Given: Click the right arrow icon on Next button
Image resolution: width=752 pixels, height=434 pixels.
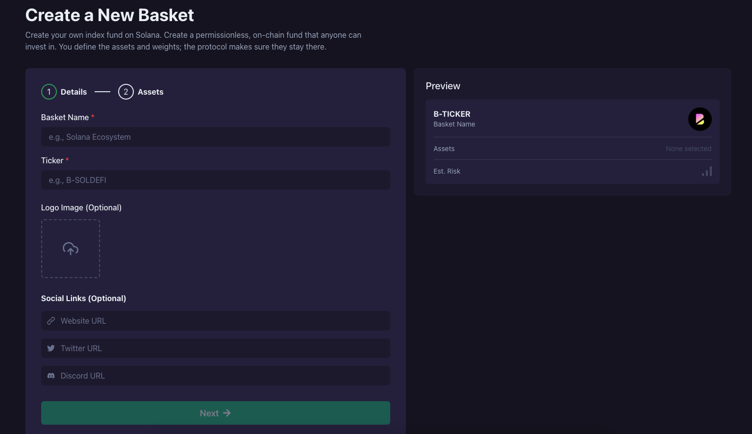Looking at the screenshot, I should coord(227,413).
